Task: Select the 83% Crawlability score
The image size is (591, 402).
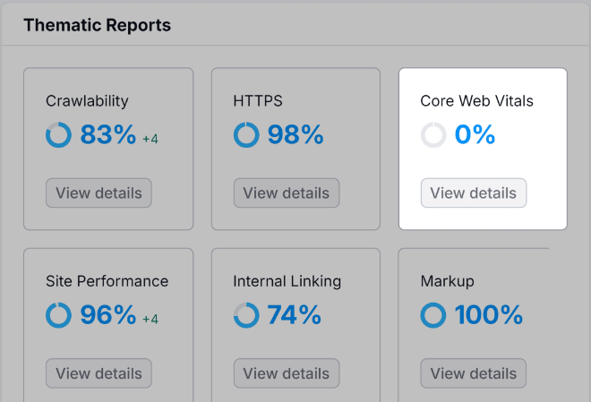Action: pyautogui.click(x=108, y=135)
